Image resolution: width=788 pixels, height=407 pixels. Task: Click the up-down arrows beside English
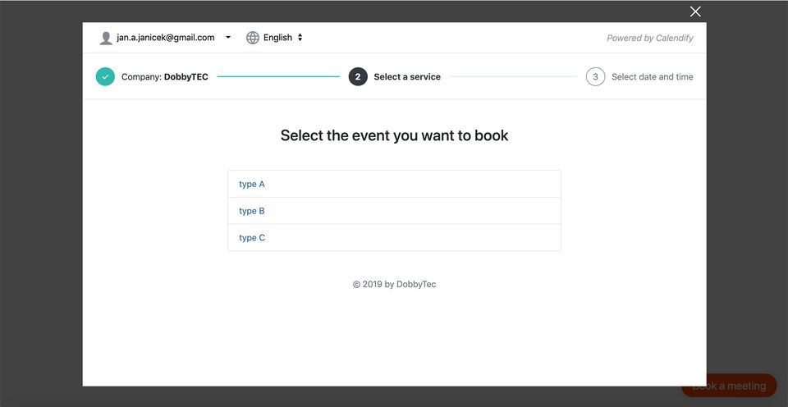click(300, 38)
